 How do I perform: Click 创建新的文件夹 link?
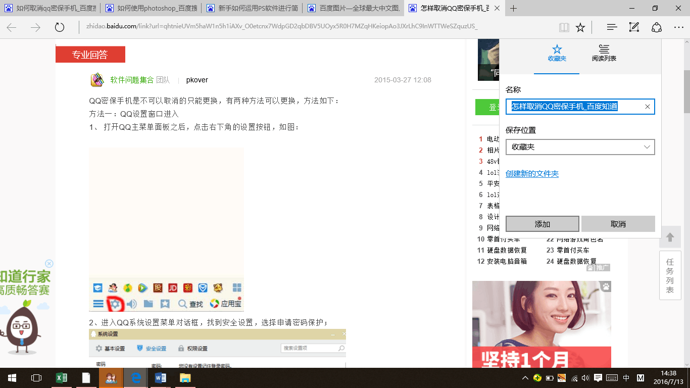point(532,174)
